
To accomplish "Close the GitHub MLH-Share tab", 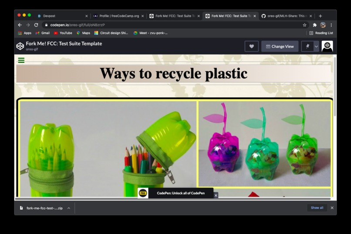I will (x=310, y=16).
